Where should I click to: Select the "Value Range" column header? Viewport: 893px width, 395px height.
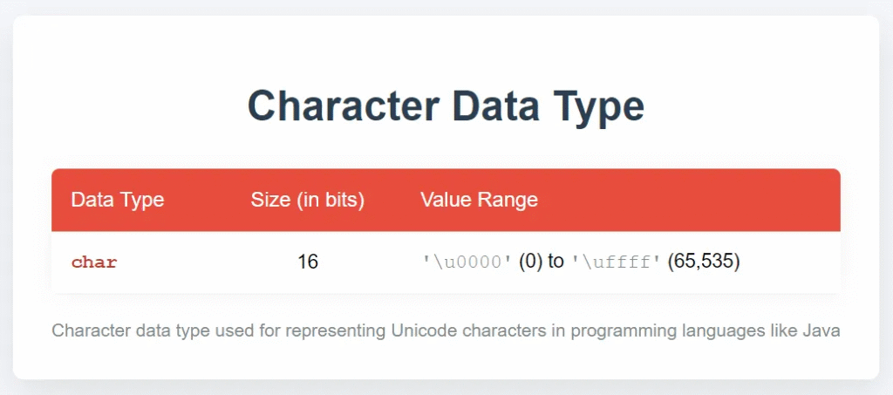pyautogui.click(x=479, y=200)
